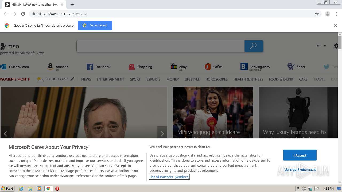Open the Facebook shortcut
This screenshot has height=192, width=342.
click(x=99, y=67)
